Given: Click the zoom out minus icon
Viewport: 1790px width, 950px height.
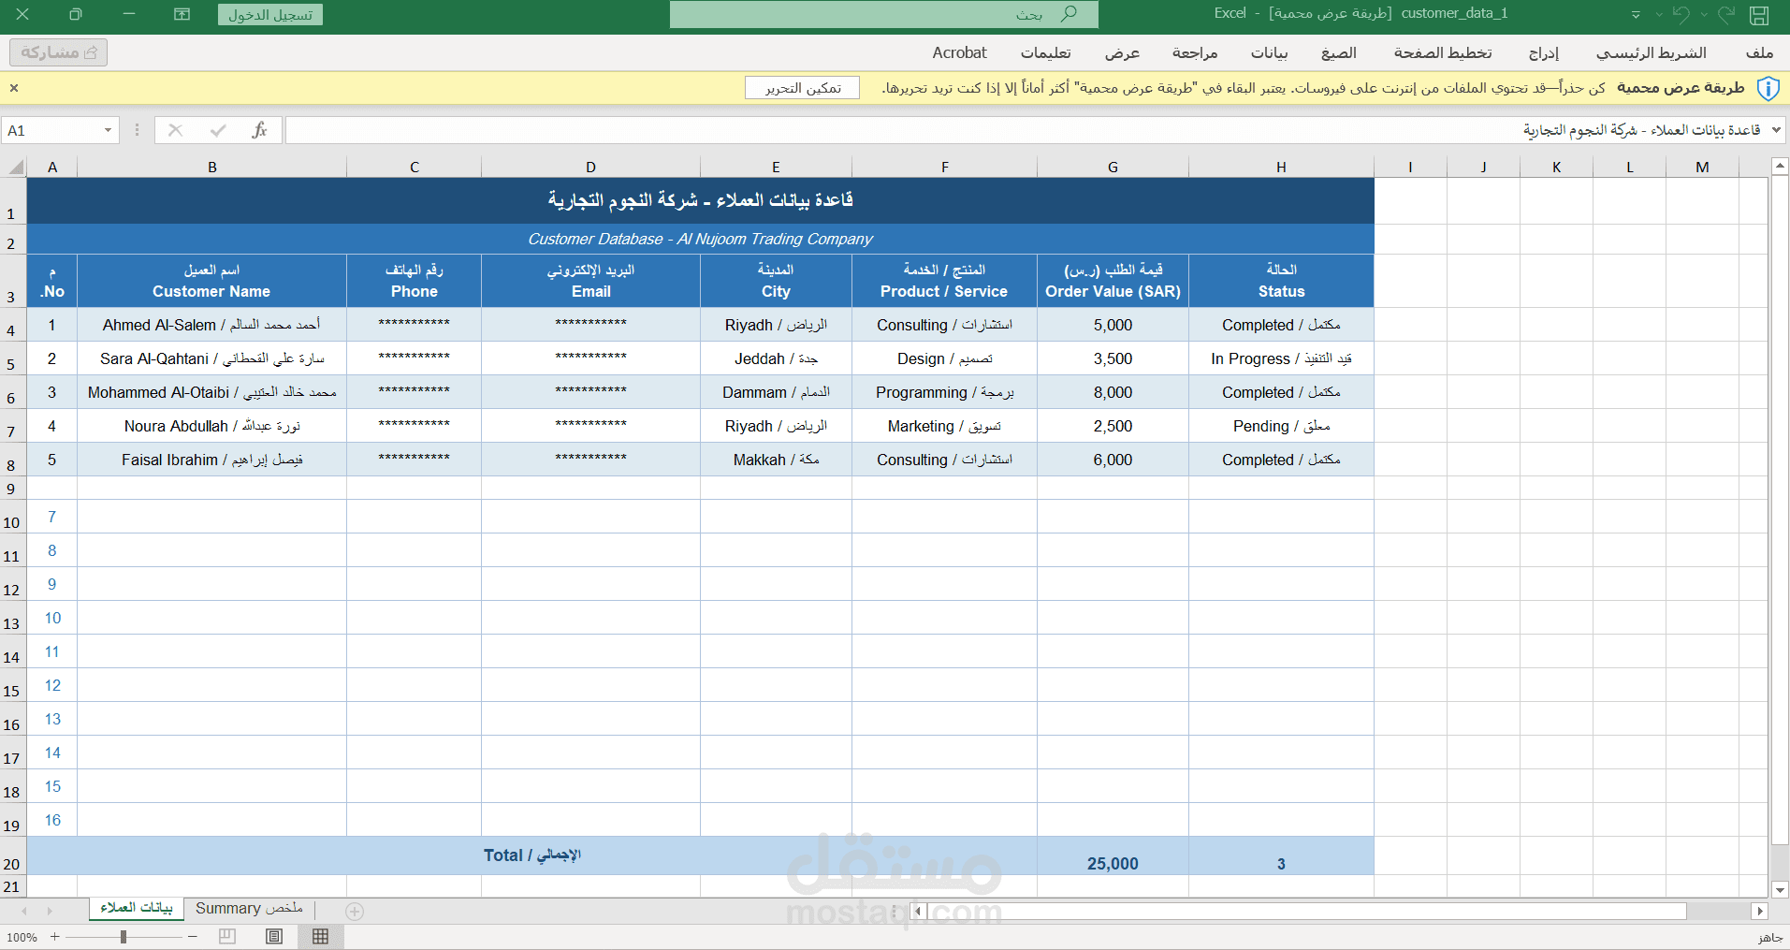Looking at the screenshot, I should tap(193, 937).
